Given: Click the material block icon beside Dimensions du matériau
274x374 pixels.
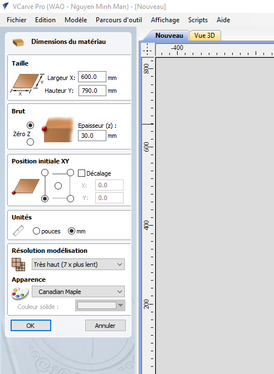Looking at the screenshot, I should (x=18, y=42).
